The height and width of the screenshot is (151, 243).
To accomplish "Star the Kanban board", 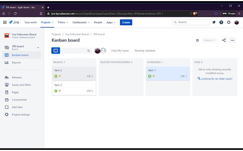I will (x=197, y=40).
